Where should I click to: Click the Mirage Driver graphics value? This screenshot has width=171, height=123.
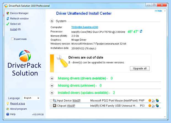79,40
